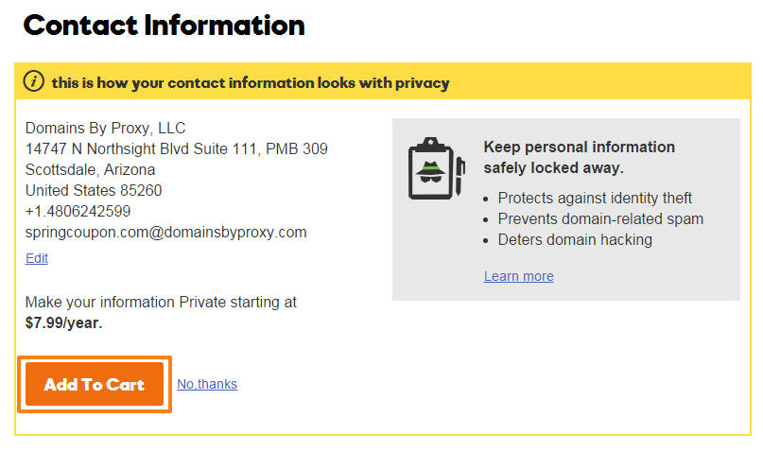Click the Domains By Proxy, LLC name
The image size is (763, 452).
coord(105,128)
